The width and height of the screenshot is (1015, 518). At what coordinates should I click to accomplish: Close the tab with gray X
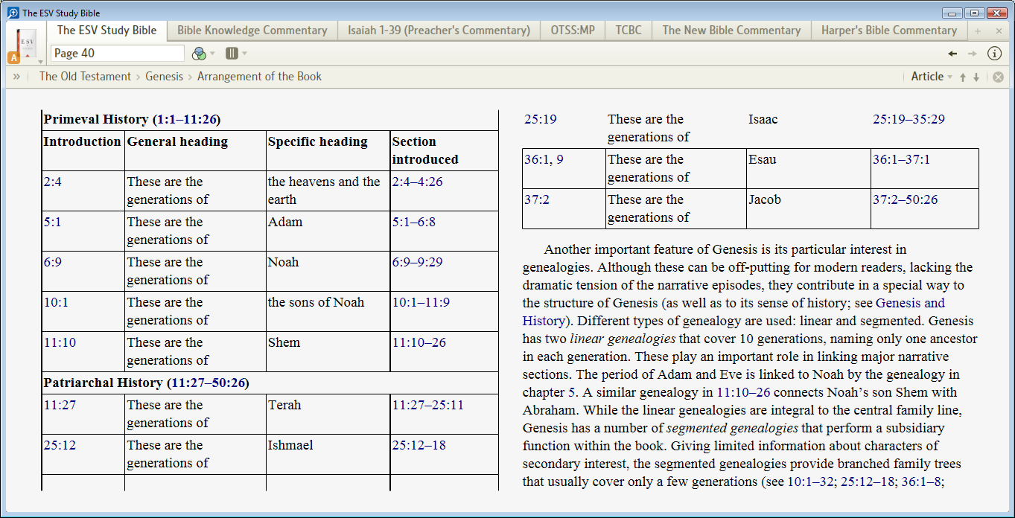tap(999, 31)
